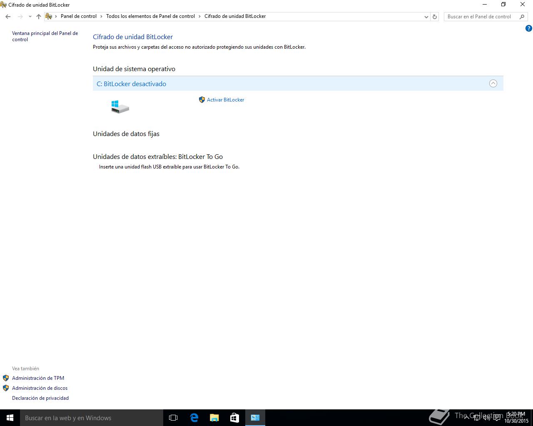Open the Action Center notifications icon
Image resolution: width=533 pixels, height=426 pixels.
pos(497,418)
